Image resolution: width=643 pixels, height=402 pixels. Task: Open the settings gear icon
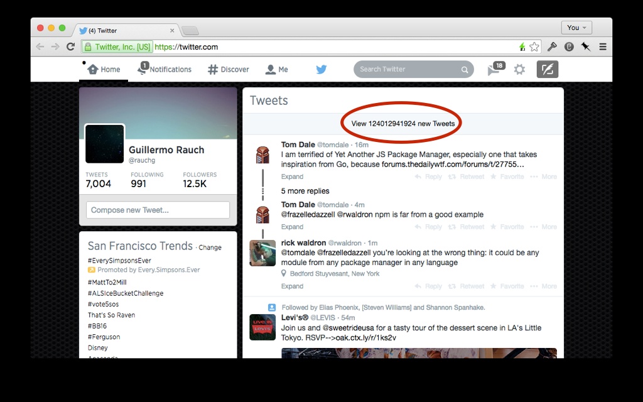click(519, 70)
